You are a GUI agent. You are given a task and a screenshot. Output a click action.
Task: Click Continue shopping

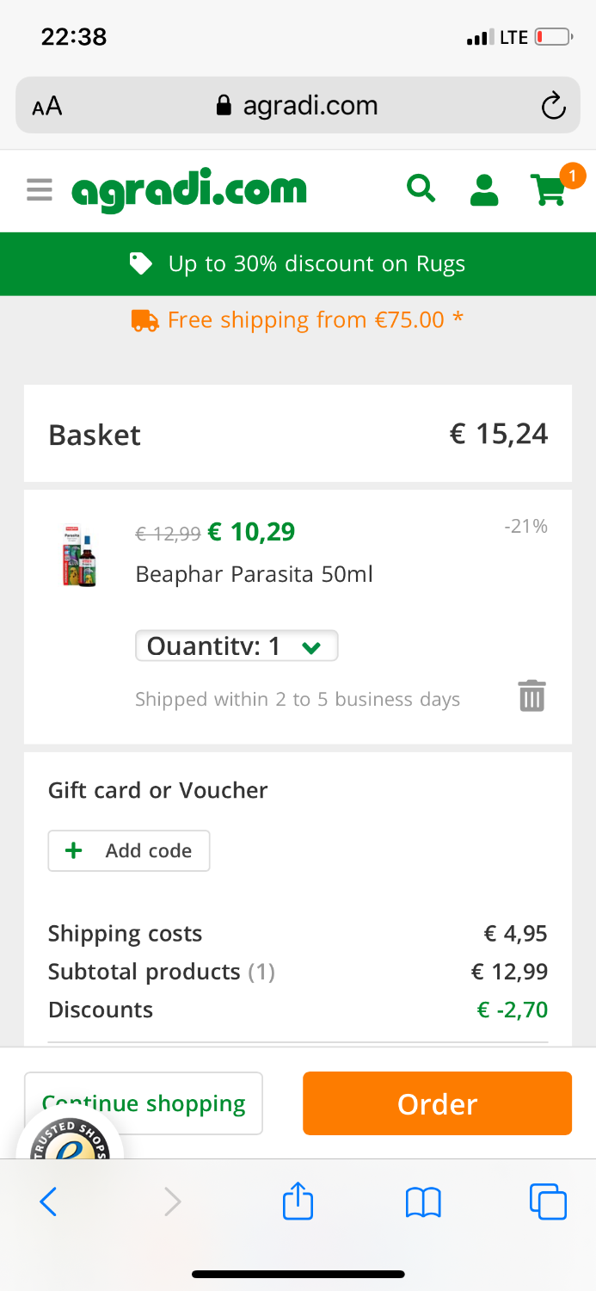click(144, 1103)
